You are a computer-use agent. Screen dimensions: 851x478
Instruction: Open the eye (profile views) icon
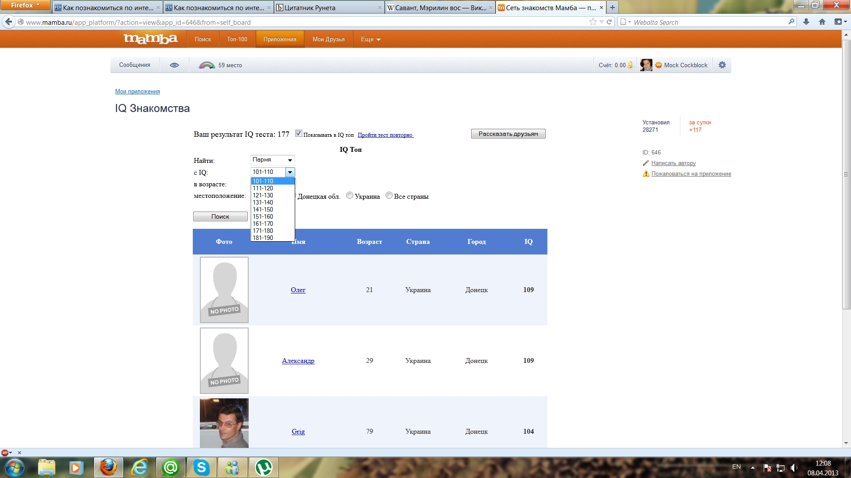coord(174,65)
